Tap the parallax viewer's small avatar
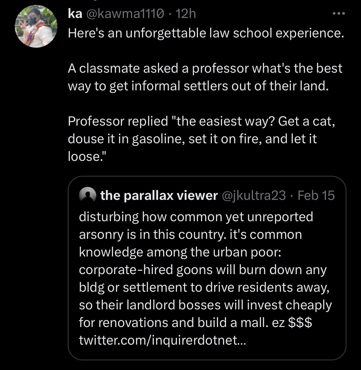The height and width of the screenshot is (370, 361). click(x=87, y=196)
